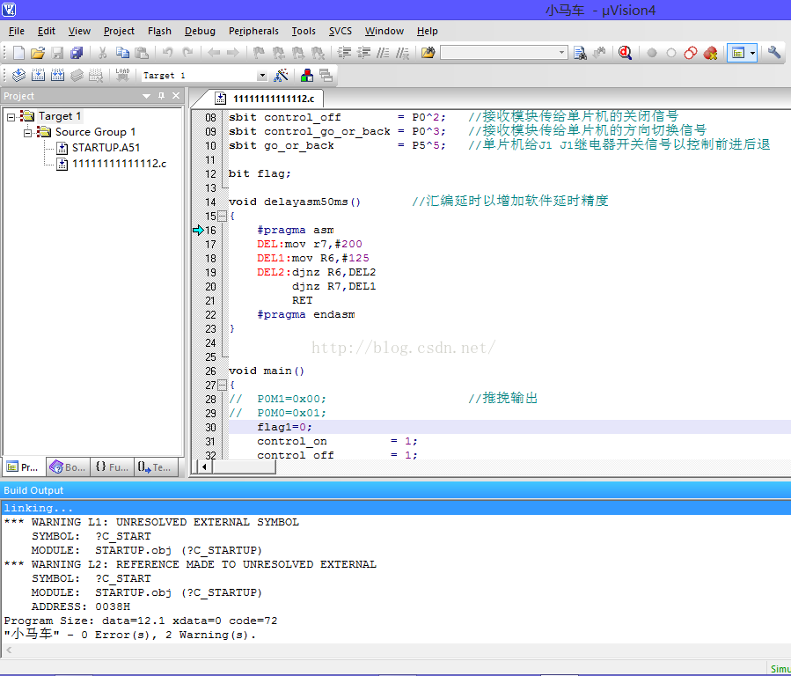The height and width of the screenshot is (676, 791).
Task: Open the Edit menu
Action: tap(47, 31)
